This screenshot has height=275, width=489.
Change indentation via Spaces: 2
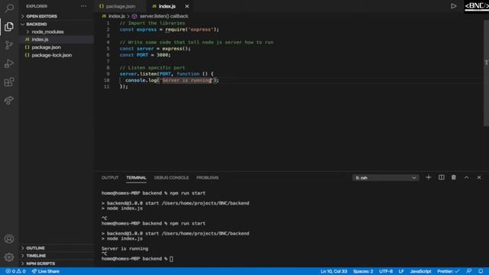pos(363,271)
